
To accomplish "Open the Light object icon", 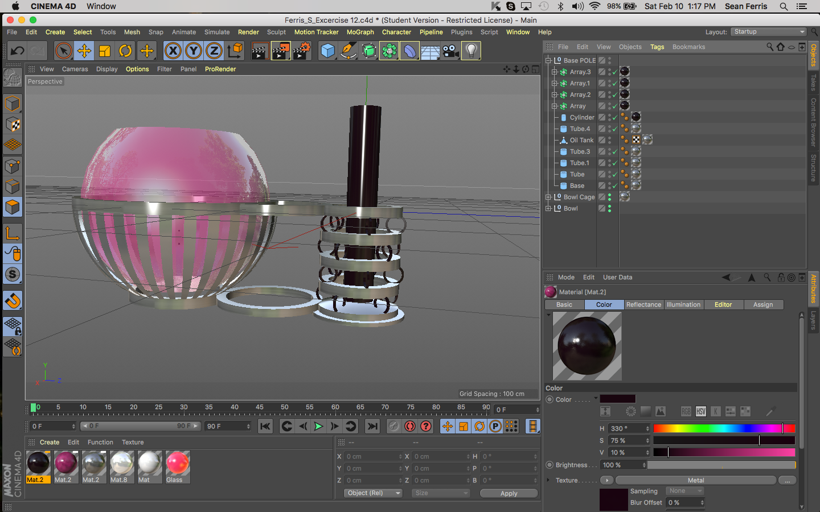I will 471,51.
